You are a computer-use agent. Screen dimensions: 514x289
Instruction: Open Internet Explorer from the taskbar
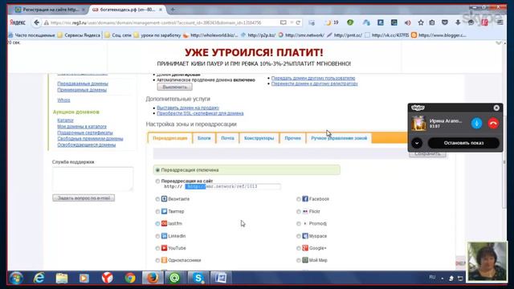(x=39, y=278)
